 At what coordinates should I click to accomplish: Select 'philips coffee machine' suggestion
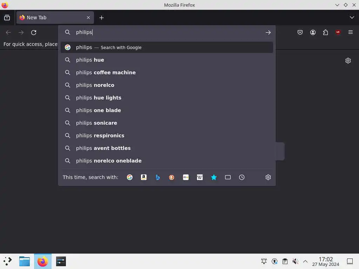click(167, 73)
